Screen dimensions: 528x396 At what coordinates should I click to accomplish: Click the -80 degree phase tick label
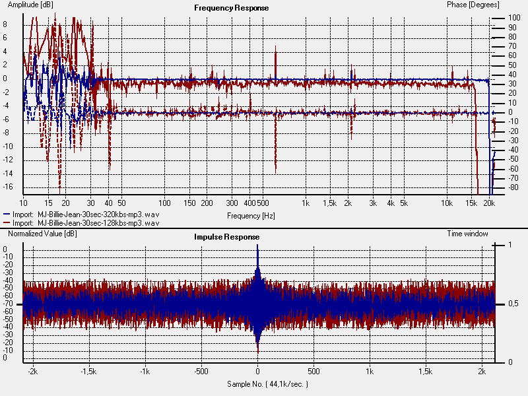pos(513,187)
